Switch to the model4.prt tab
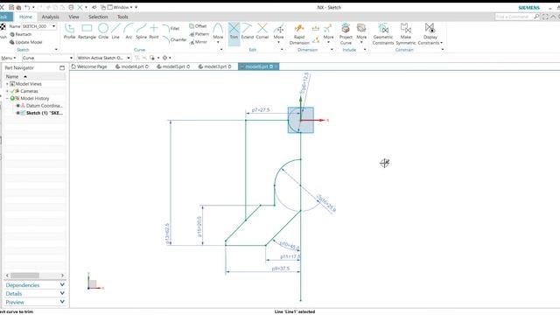Screen dimensions: 560x315 [132, 66]
